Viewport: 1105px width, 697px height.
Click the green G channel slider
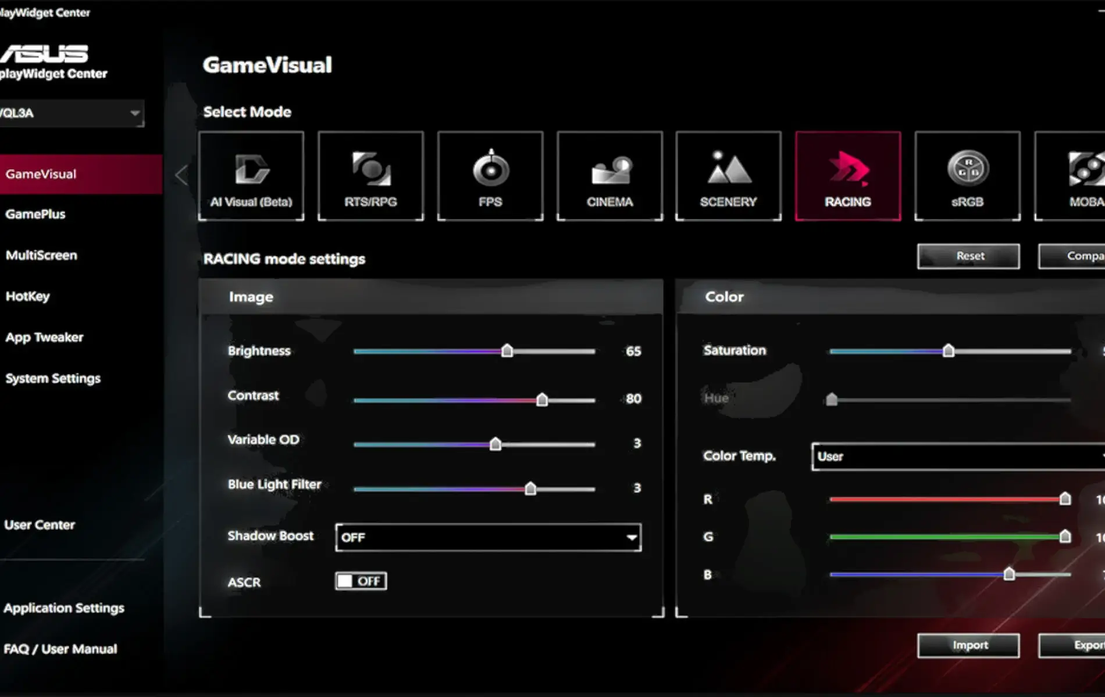[x=950, y=537]
